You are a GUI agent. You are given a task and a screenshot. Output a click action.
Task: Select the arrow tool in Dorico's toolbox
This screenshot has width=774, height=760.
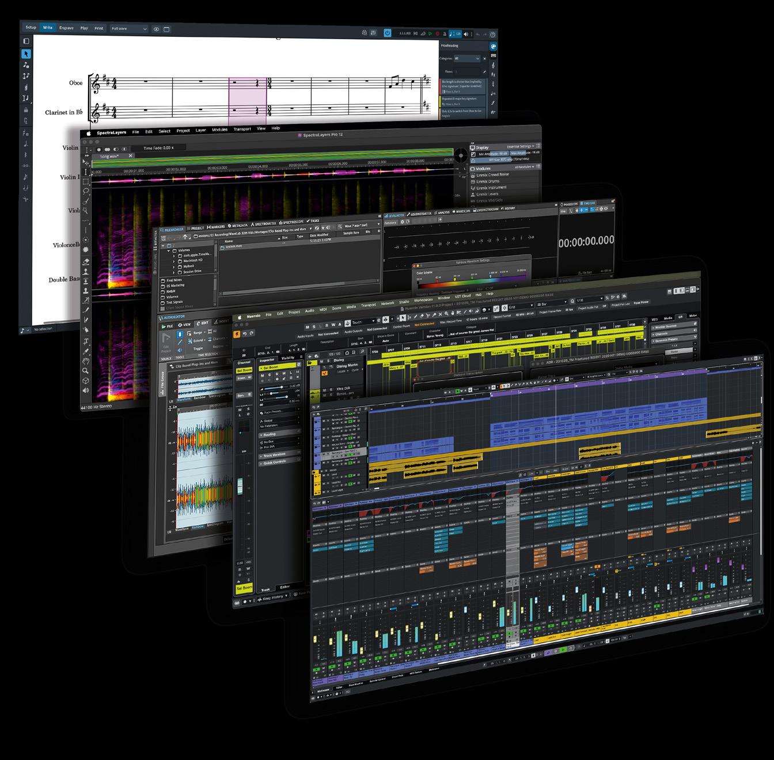coord(26,54)
